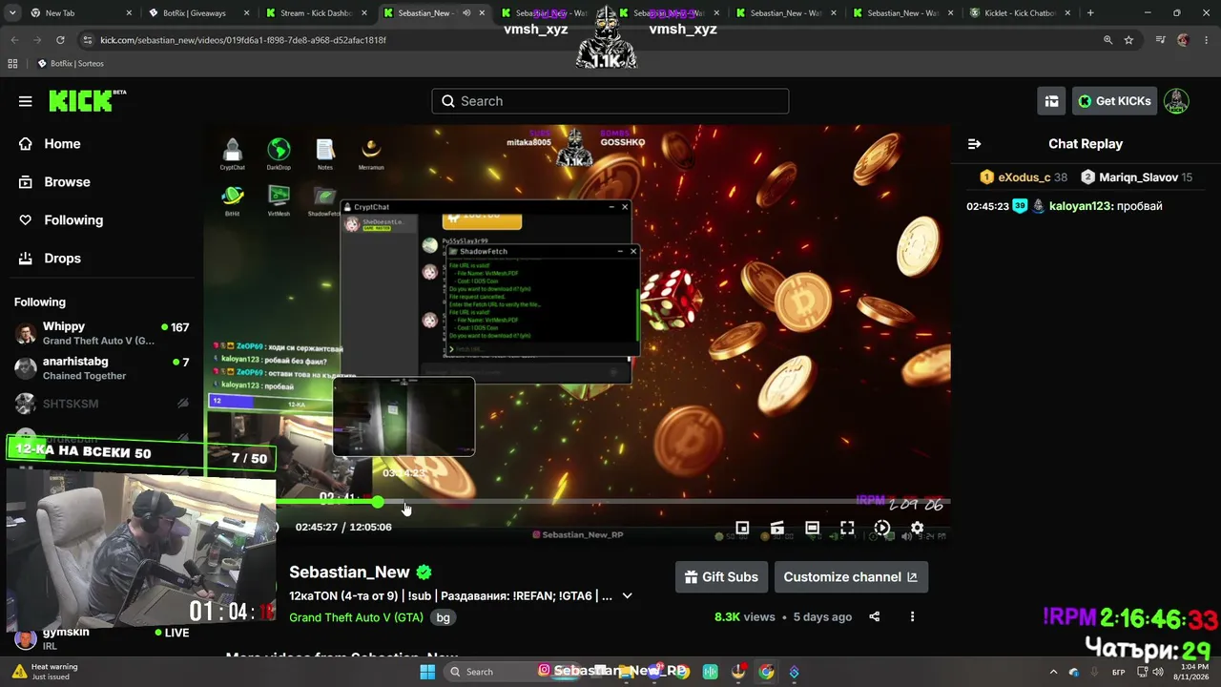This screenshot has height=687, width=1221.
Task: Change the video playback speed
Action: click(882, 528)
